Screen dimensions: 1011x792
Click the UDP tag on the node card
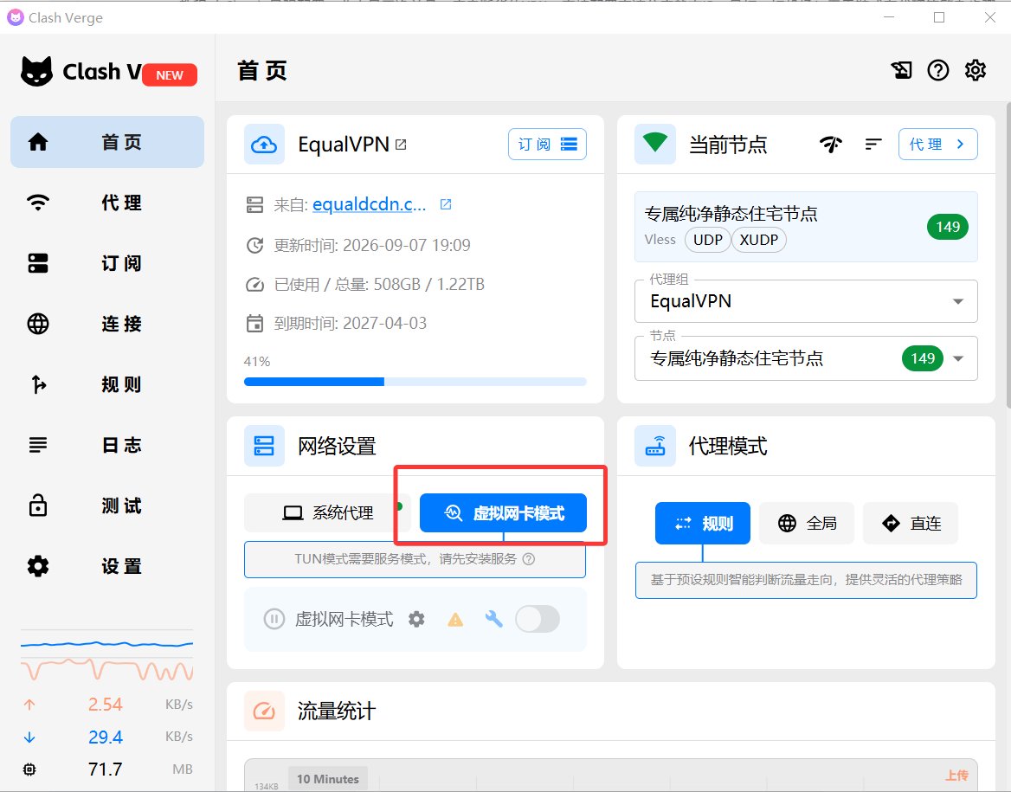(707, 240)
